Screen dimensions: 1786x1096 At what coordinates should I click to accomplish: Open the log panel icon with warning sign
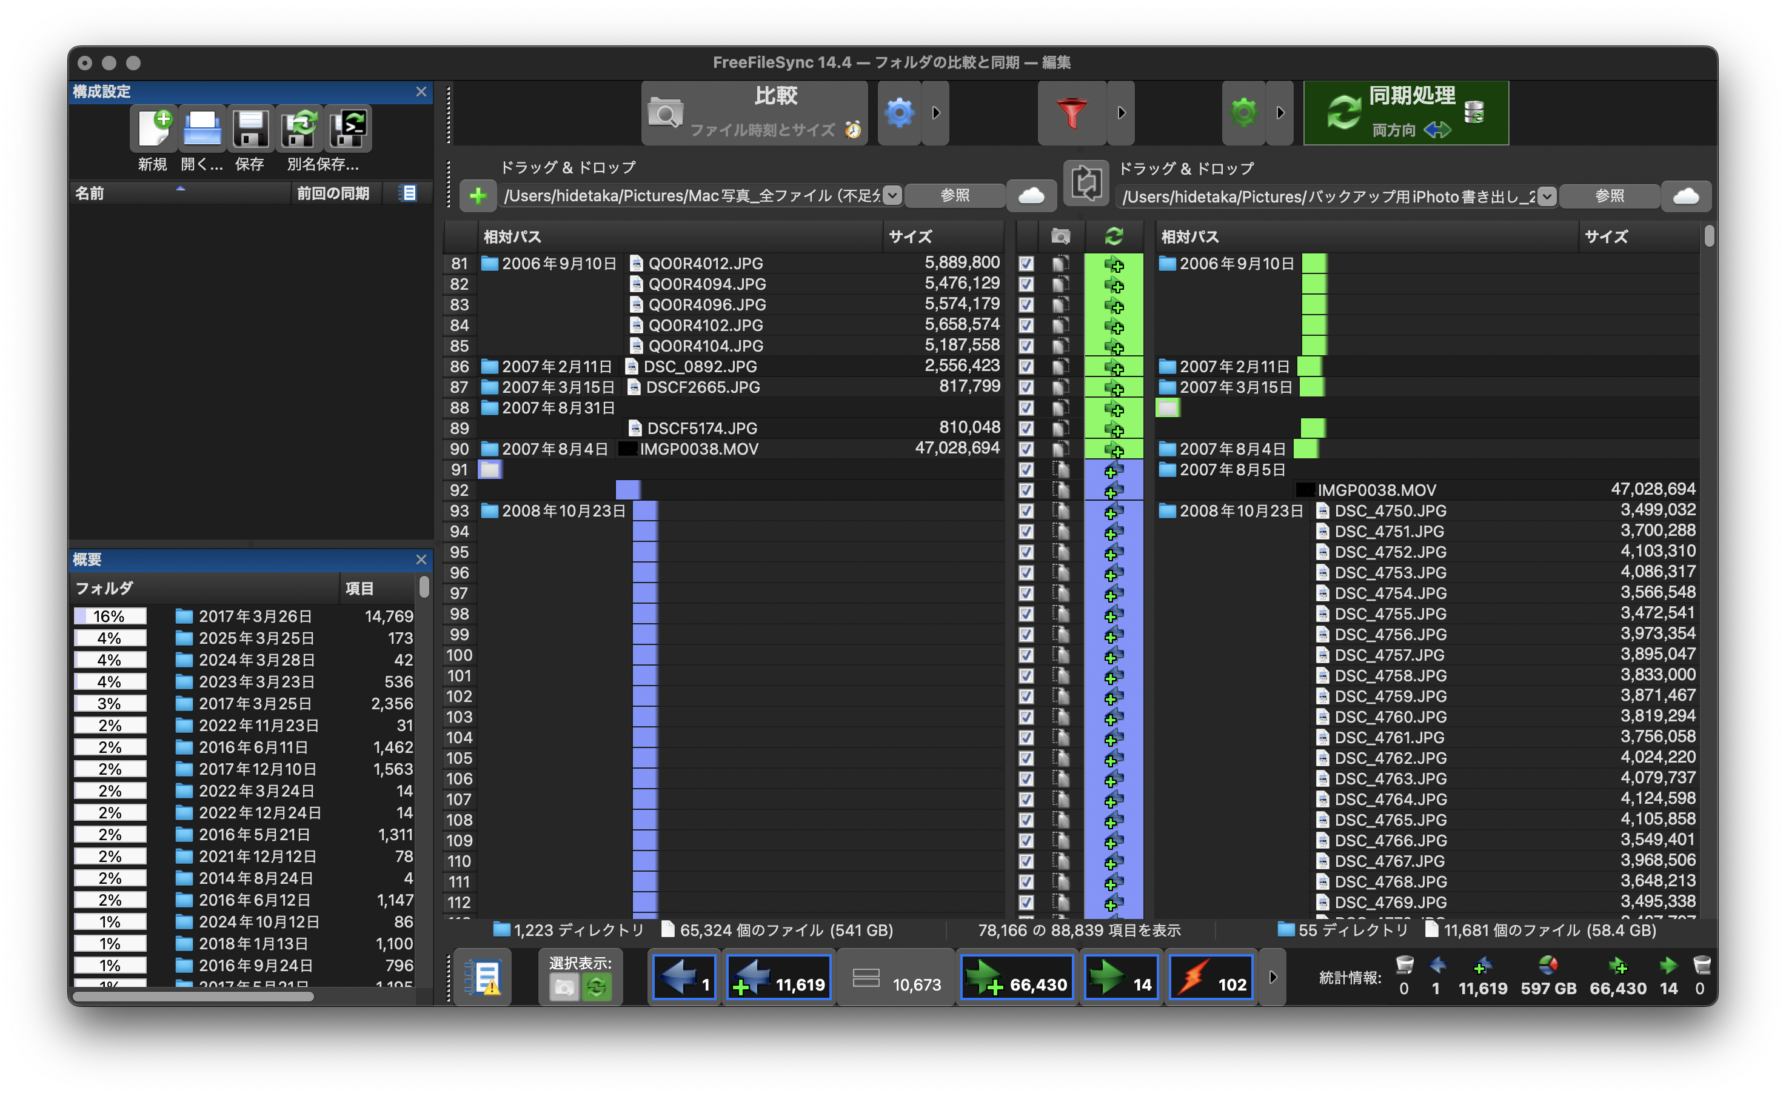[482, 977]
